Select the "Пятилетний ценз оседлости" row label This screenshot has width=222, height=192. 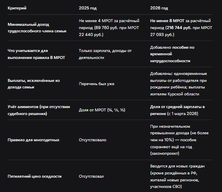coord(34,176)
